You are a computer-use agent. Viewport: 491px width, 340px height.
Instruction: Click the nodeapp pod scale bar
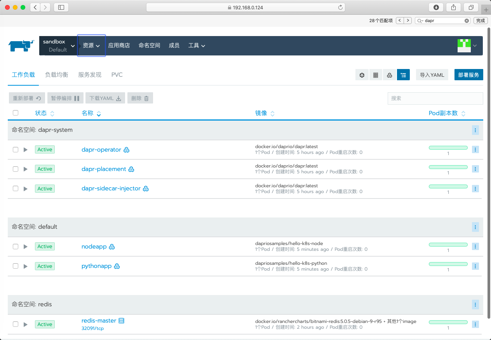(448, 245)
